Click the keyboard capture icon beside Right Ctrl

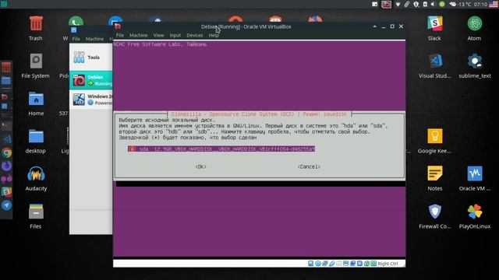[373, 264]
